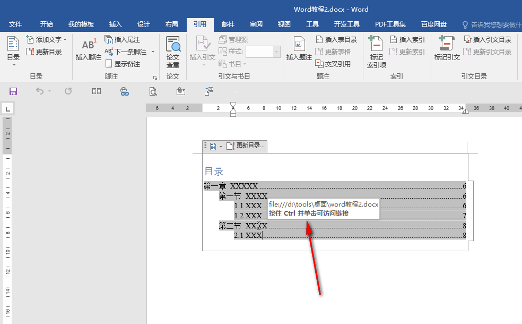Open the 开发工具 developer tab
Screen dimensions: 522x324
[347, 24]
